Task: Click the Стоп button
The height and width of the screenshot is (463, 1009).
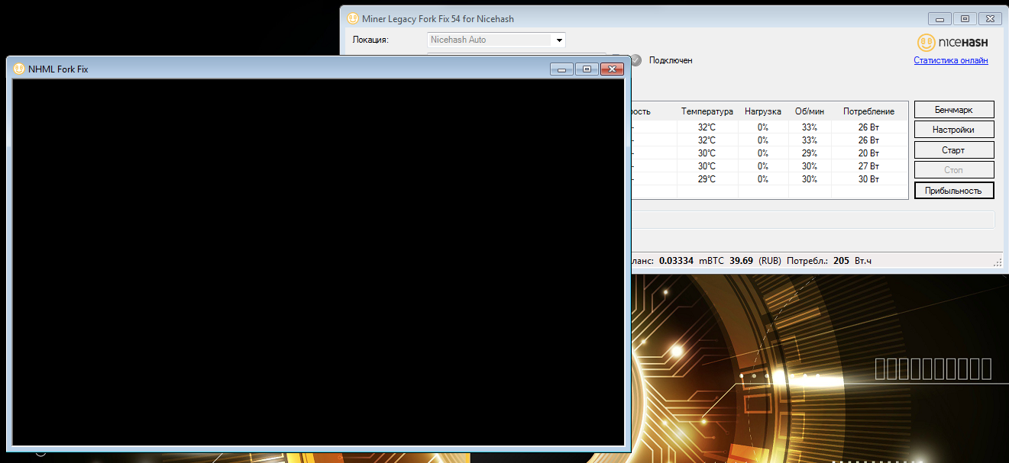Action: [x=954, y=170]
